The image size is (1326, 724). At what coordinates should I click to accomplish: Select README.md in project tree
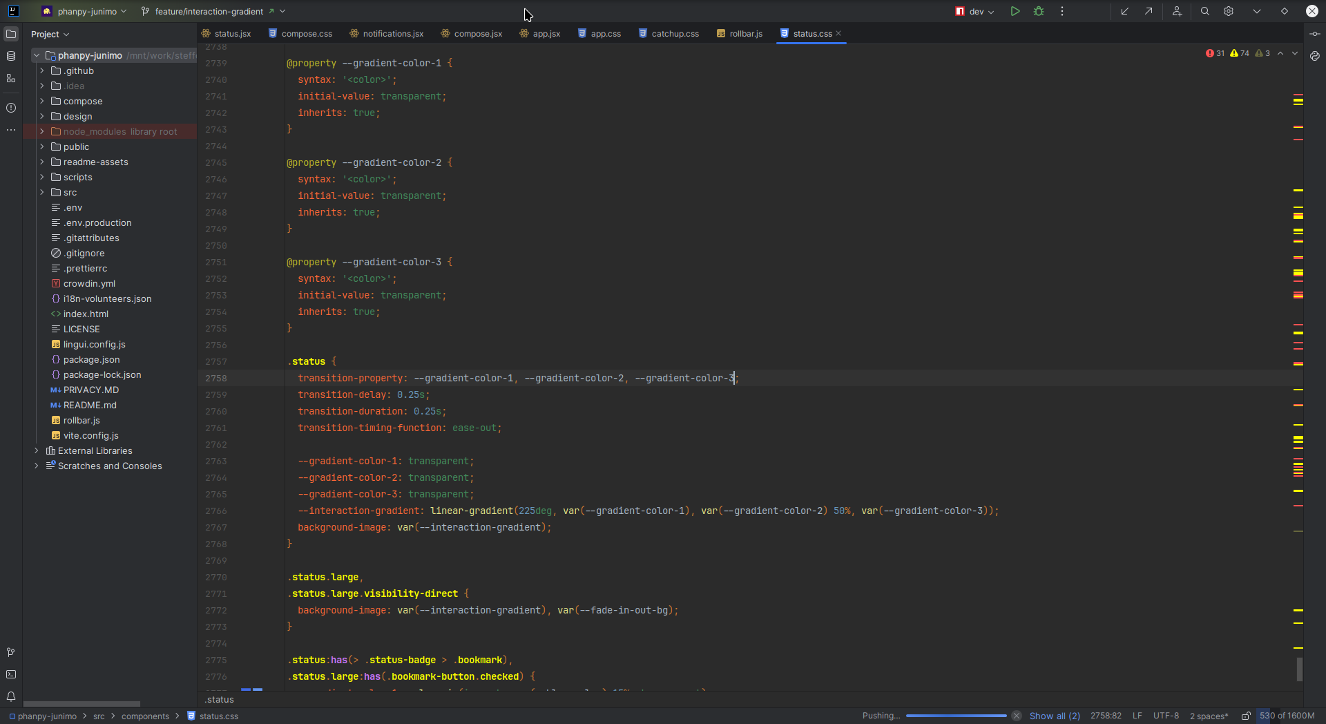90,405
